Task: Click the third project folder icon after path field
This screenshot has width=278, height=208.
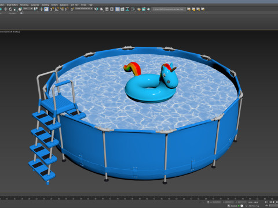Action: [198, 9]
